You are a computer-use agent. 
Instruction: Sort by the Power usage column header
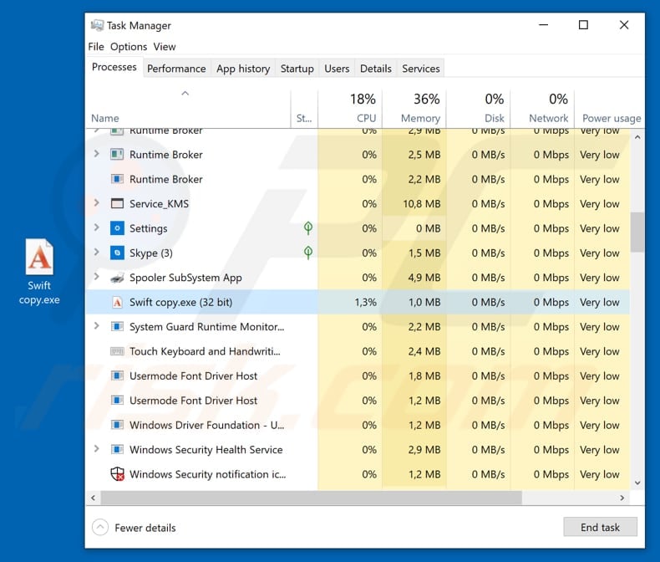(x=609, y=109)
